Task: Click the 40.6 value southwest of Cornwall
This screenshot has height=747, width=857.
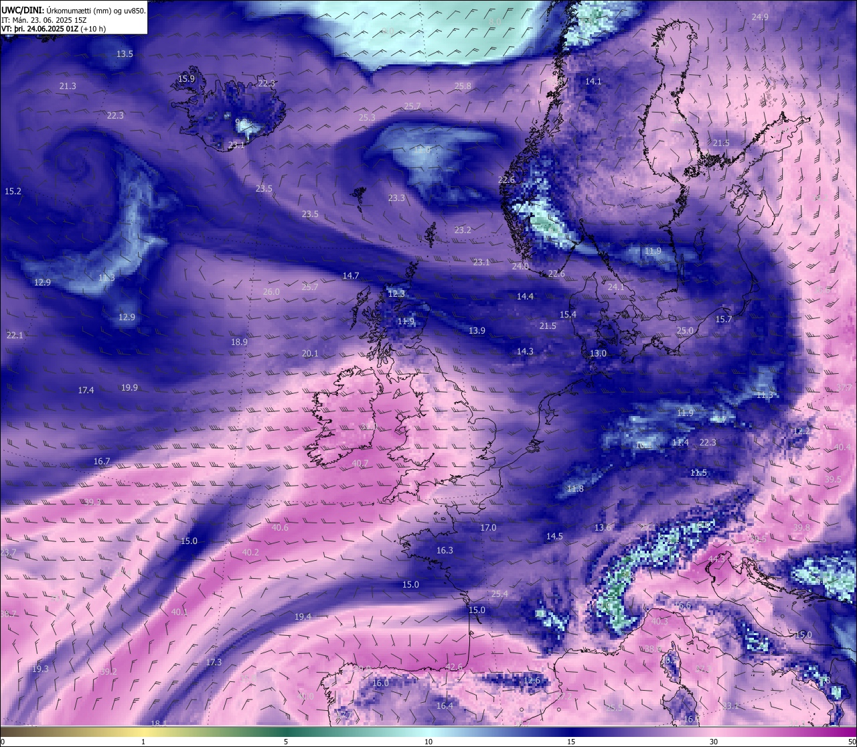Action: click(x=280, y=528)
